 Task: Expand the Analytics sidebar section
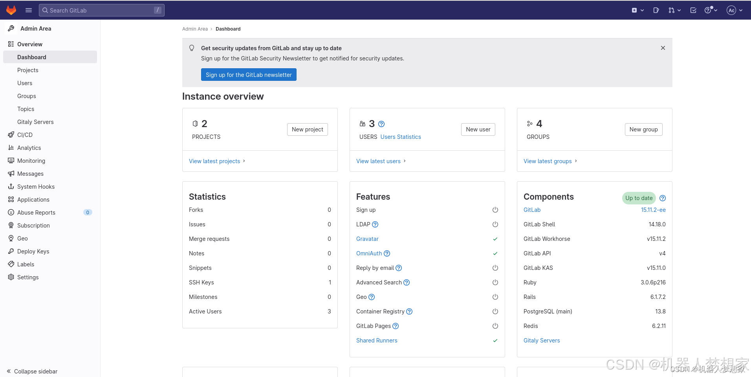(x=50, y=148)
